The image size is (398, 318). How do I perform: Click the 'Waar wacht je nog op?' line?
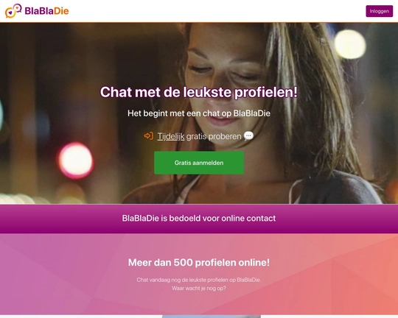(x=199, y=289)
